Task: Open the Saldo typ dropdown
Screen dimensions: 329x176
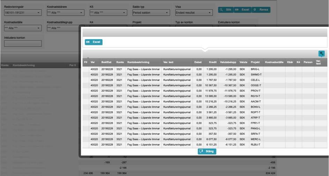Action: point(151,13)
